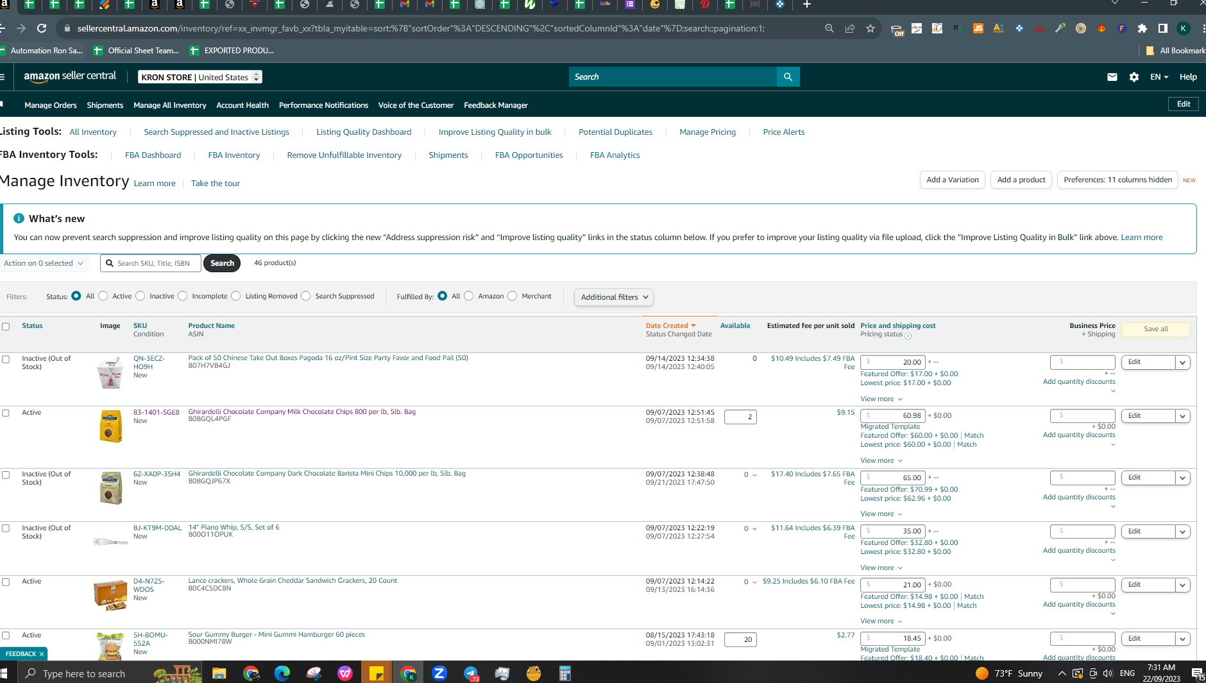
Task: Filter Fulfilled By to Merchant
Action: pos(513,296)
